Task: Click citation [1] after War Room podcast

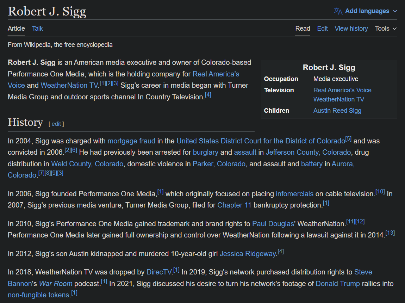Action: click(x=104, y=281)
